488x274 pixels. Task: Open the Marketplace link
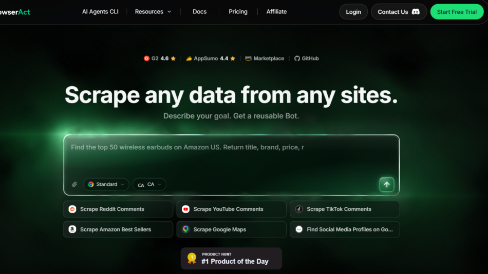tap(269, 58)
